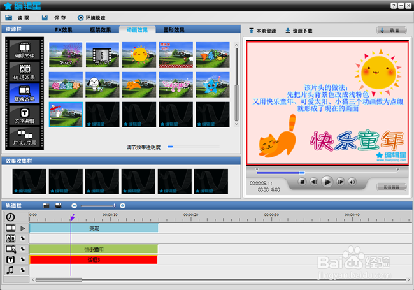
Task: Select 编辑文件 sidebar icon
Action: click(x=25, y=50)
